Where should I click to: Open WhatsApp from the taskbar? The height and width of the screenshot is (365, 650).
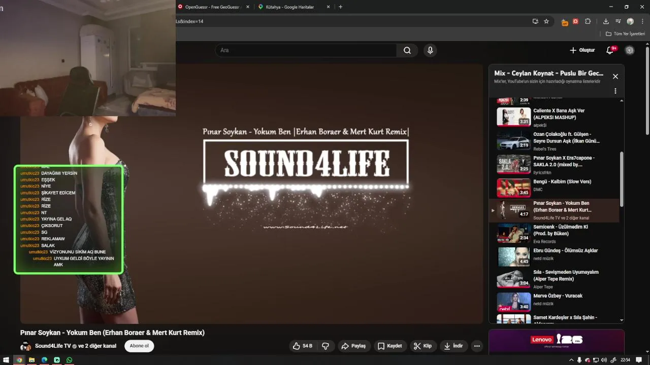(70, 360)
